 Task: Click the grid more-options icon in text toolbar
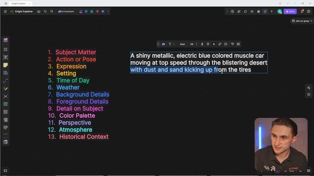pos(238,44)
